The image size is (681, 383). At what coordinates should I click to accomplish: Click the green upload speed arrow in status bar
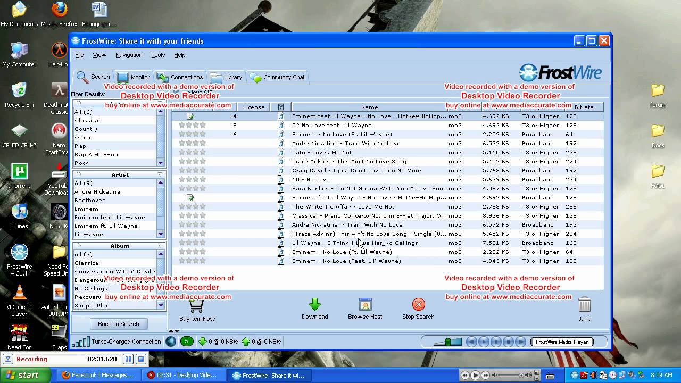[x=246, y=342]
